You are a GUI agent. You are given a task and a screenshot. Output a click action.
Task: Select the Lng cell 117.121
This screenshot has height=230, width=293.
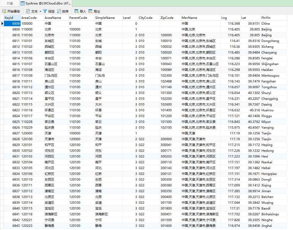tap(230, 116)
